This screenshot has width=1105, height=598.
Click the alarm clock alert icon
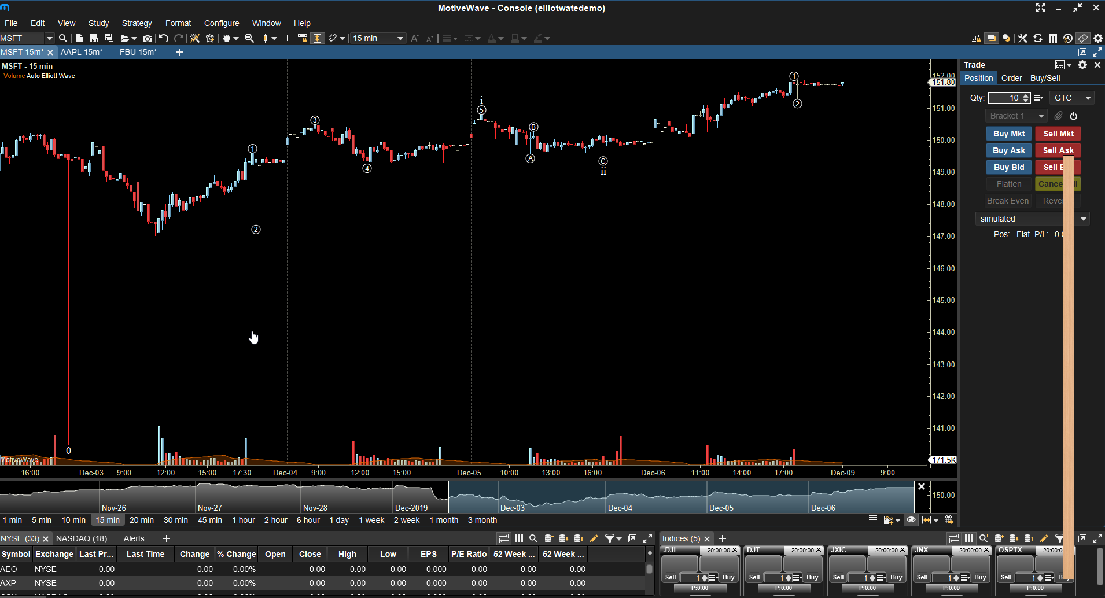coord(210,38)
